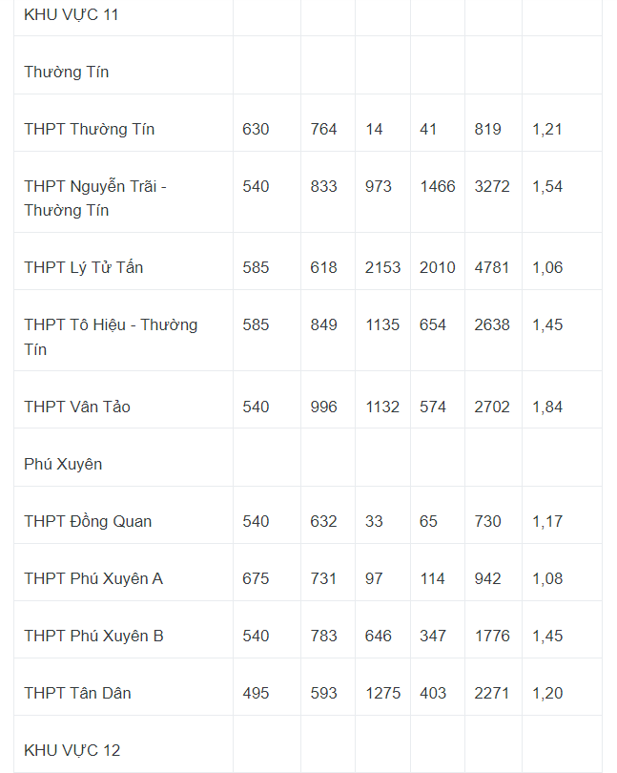Select the 1,21 ratio for THPT Thường Tín
Viewport: 617px width, 773px height.
547,129
